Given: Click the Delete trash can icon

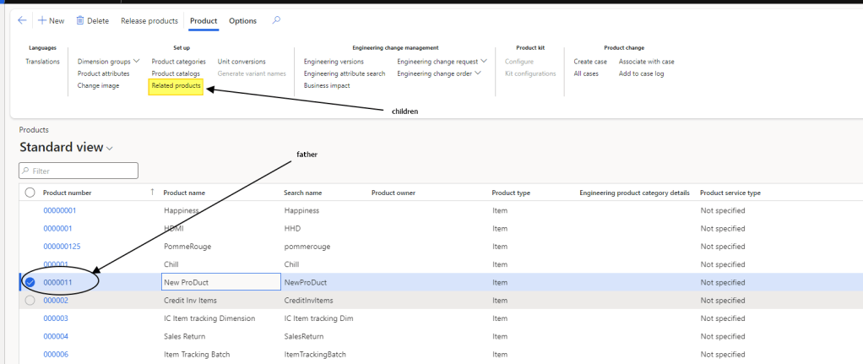Looking at the screenshot, I should click(80, 20).
